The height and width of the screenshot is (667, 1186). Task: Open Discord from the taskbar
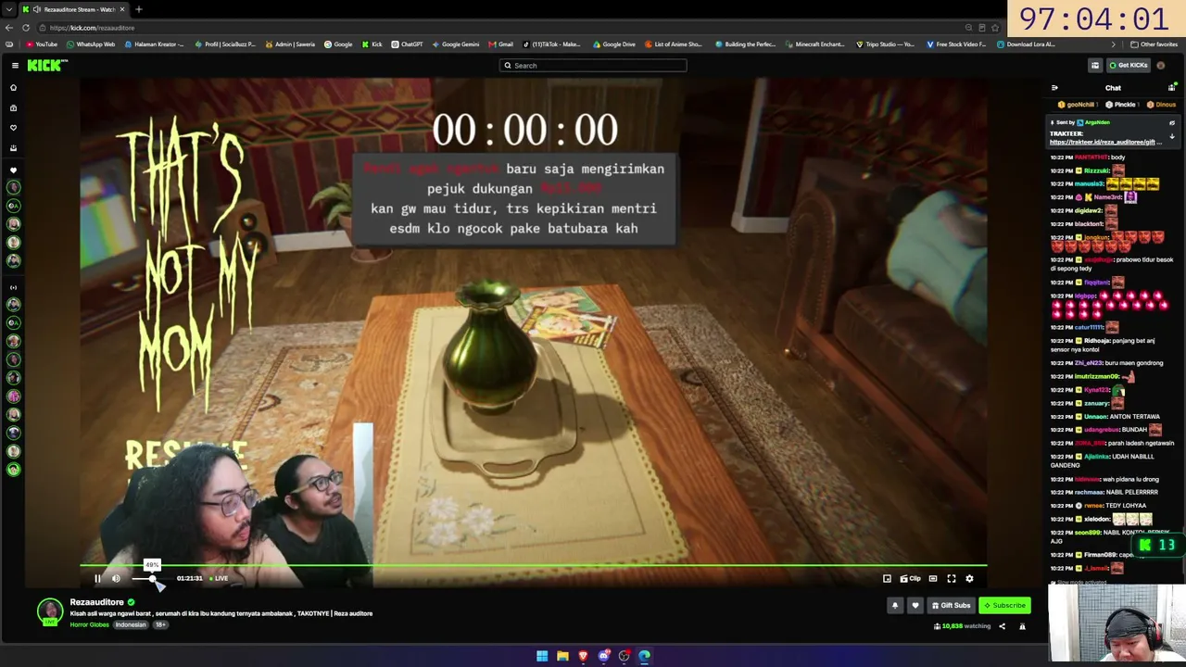(604, 656)
